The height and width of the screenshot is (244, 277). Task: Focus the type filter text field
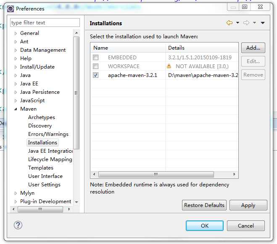click(45, 23)
